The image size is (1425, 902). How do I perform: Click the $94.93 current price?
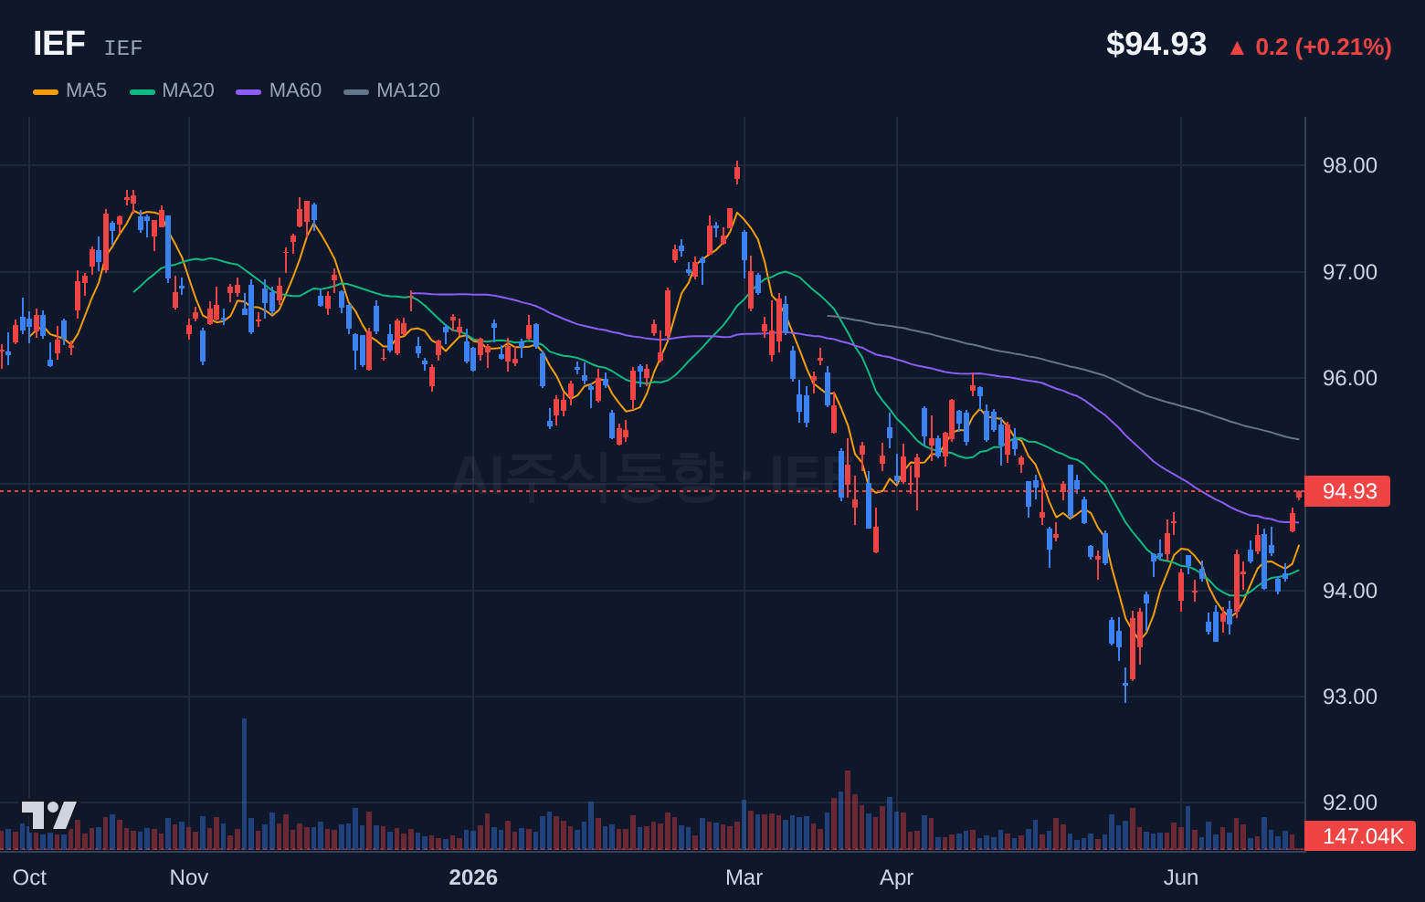pyautogui.click(x=1156, y=44)
